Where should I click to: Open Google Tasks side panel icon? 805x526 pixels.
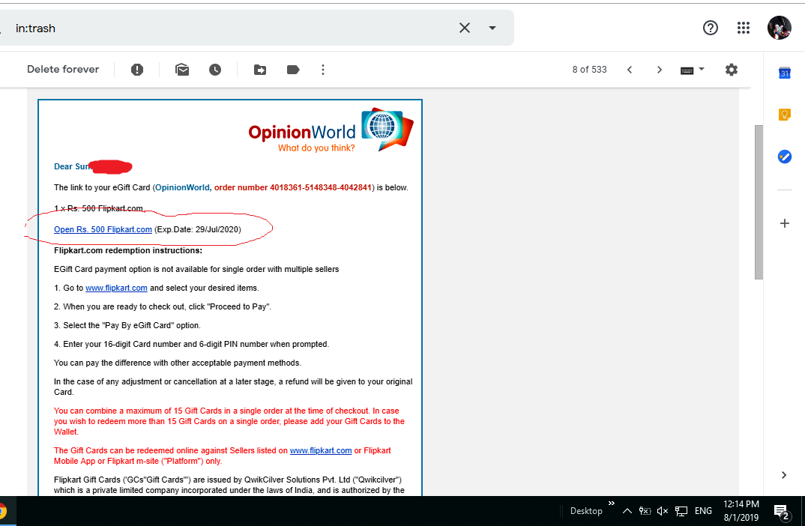785,157
